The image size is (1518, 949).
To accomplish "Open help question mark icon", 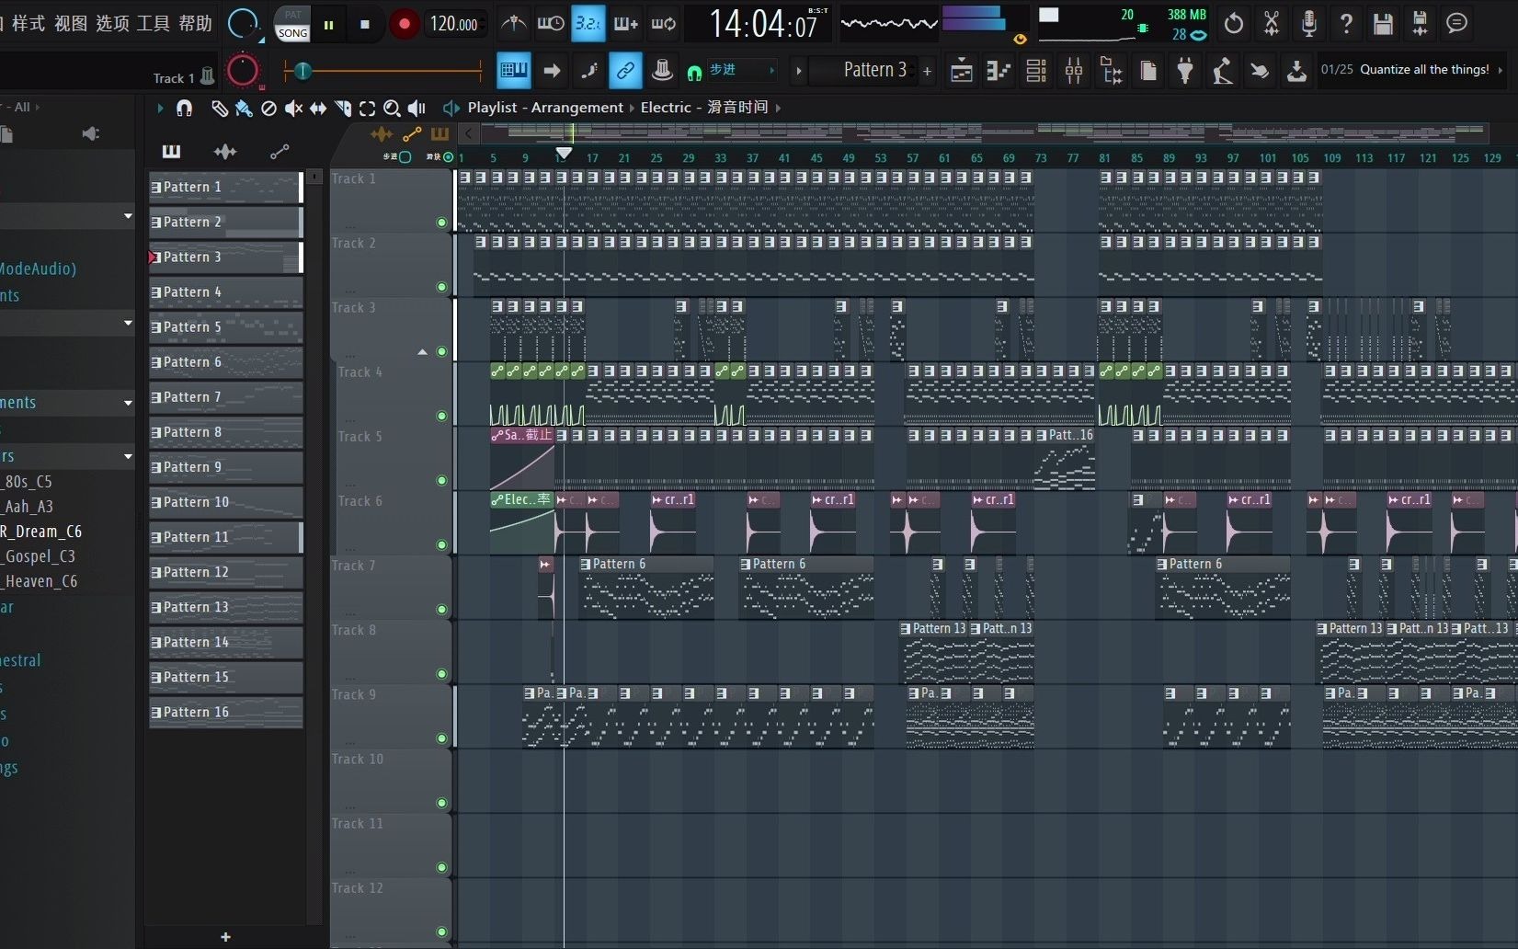I will pos(1346,24).
